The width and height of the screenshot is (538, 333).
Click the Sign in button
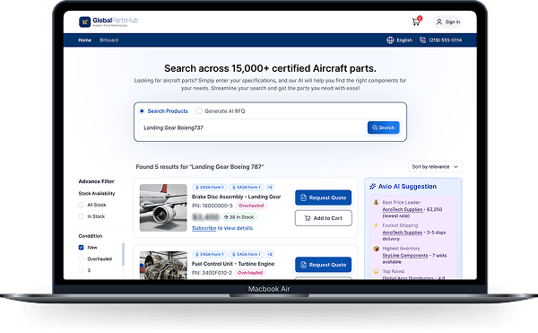point(447,22)
